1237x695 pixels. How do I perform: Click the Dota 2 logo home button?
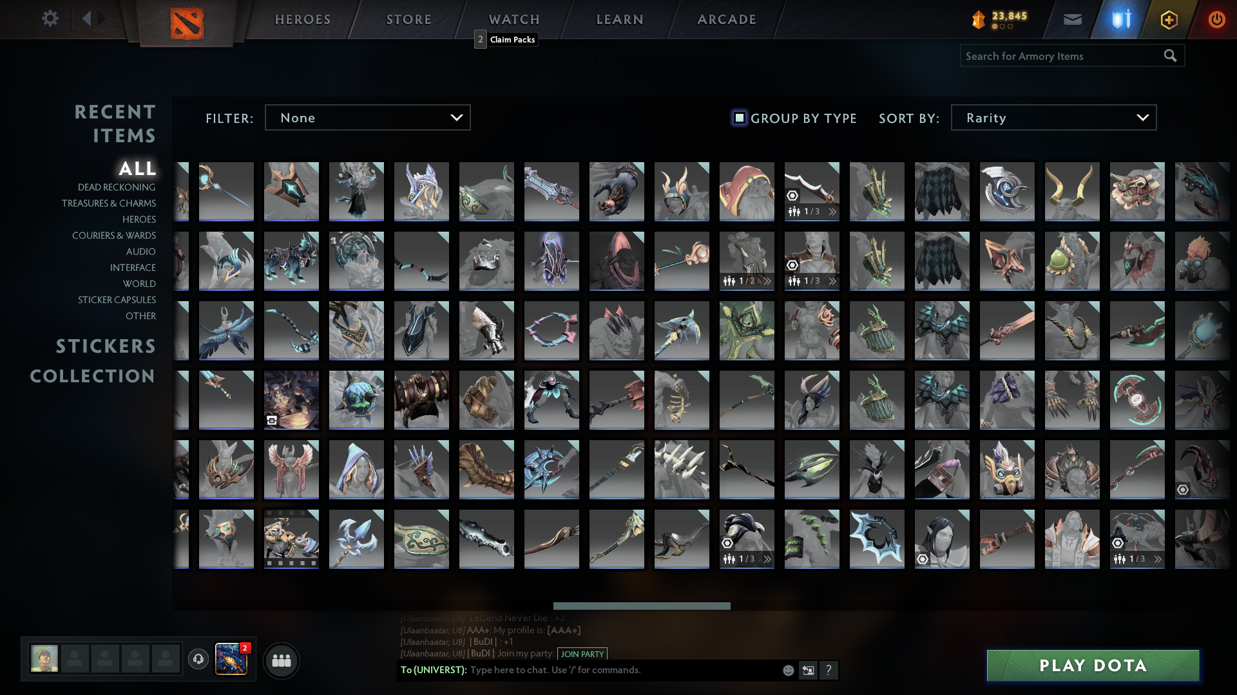(187, 23)
